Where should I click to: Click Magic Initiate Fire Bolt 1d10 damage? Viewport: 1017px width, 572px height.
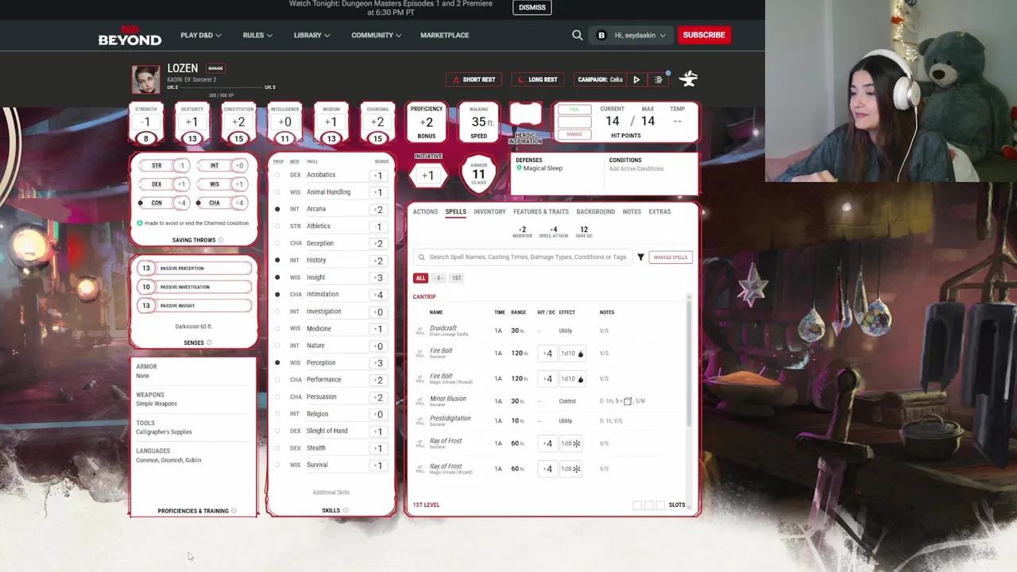(573, 379)
